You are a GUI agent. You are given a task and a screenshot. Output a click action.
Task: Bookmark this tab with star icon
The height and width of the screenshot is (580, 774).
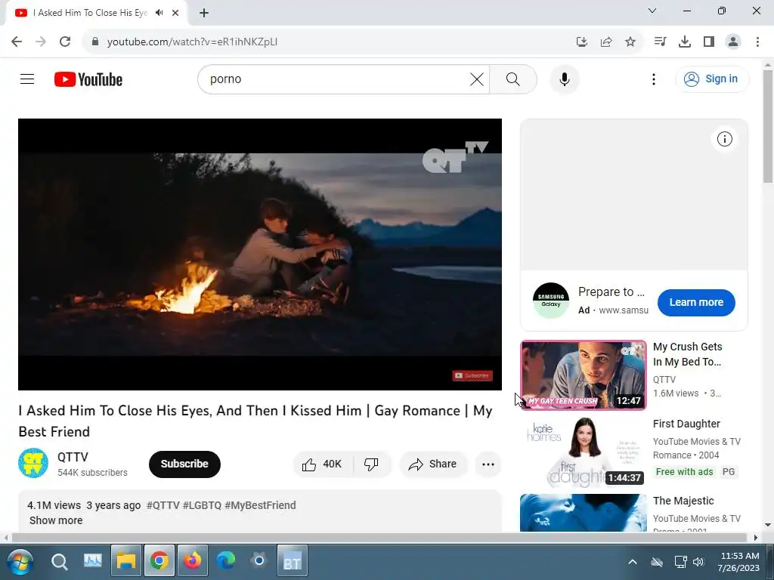point(630,42)
